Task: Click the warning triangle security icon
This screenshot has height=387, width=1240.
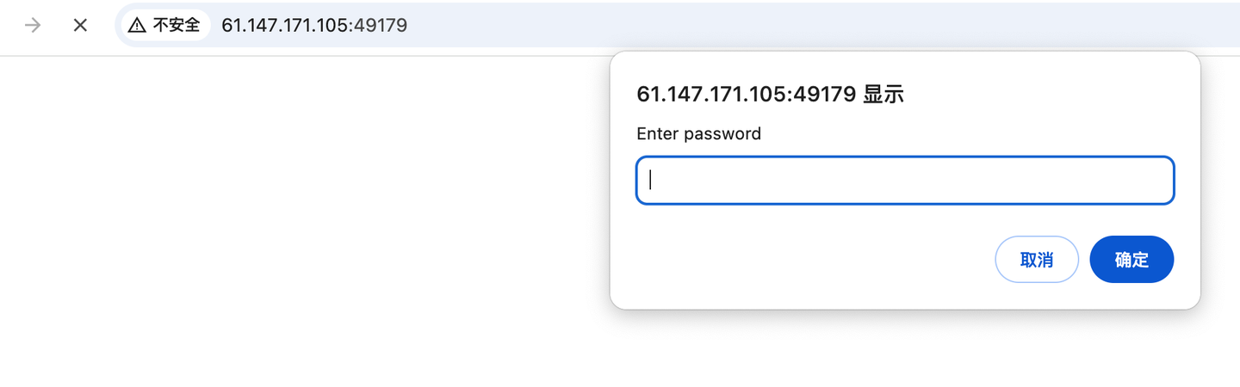Action: coord(137,26)
